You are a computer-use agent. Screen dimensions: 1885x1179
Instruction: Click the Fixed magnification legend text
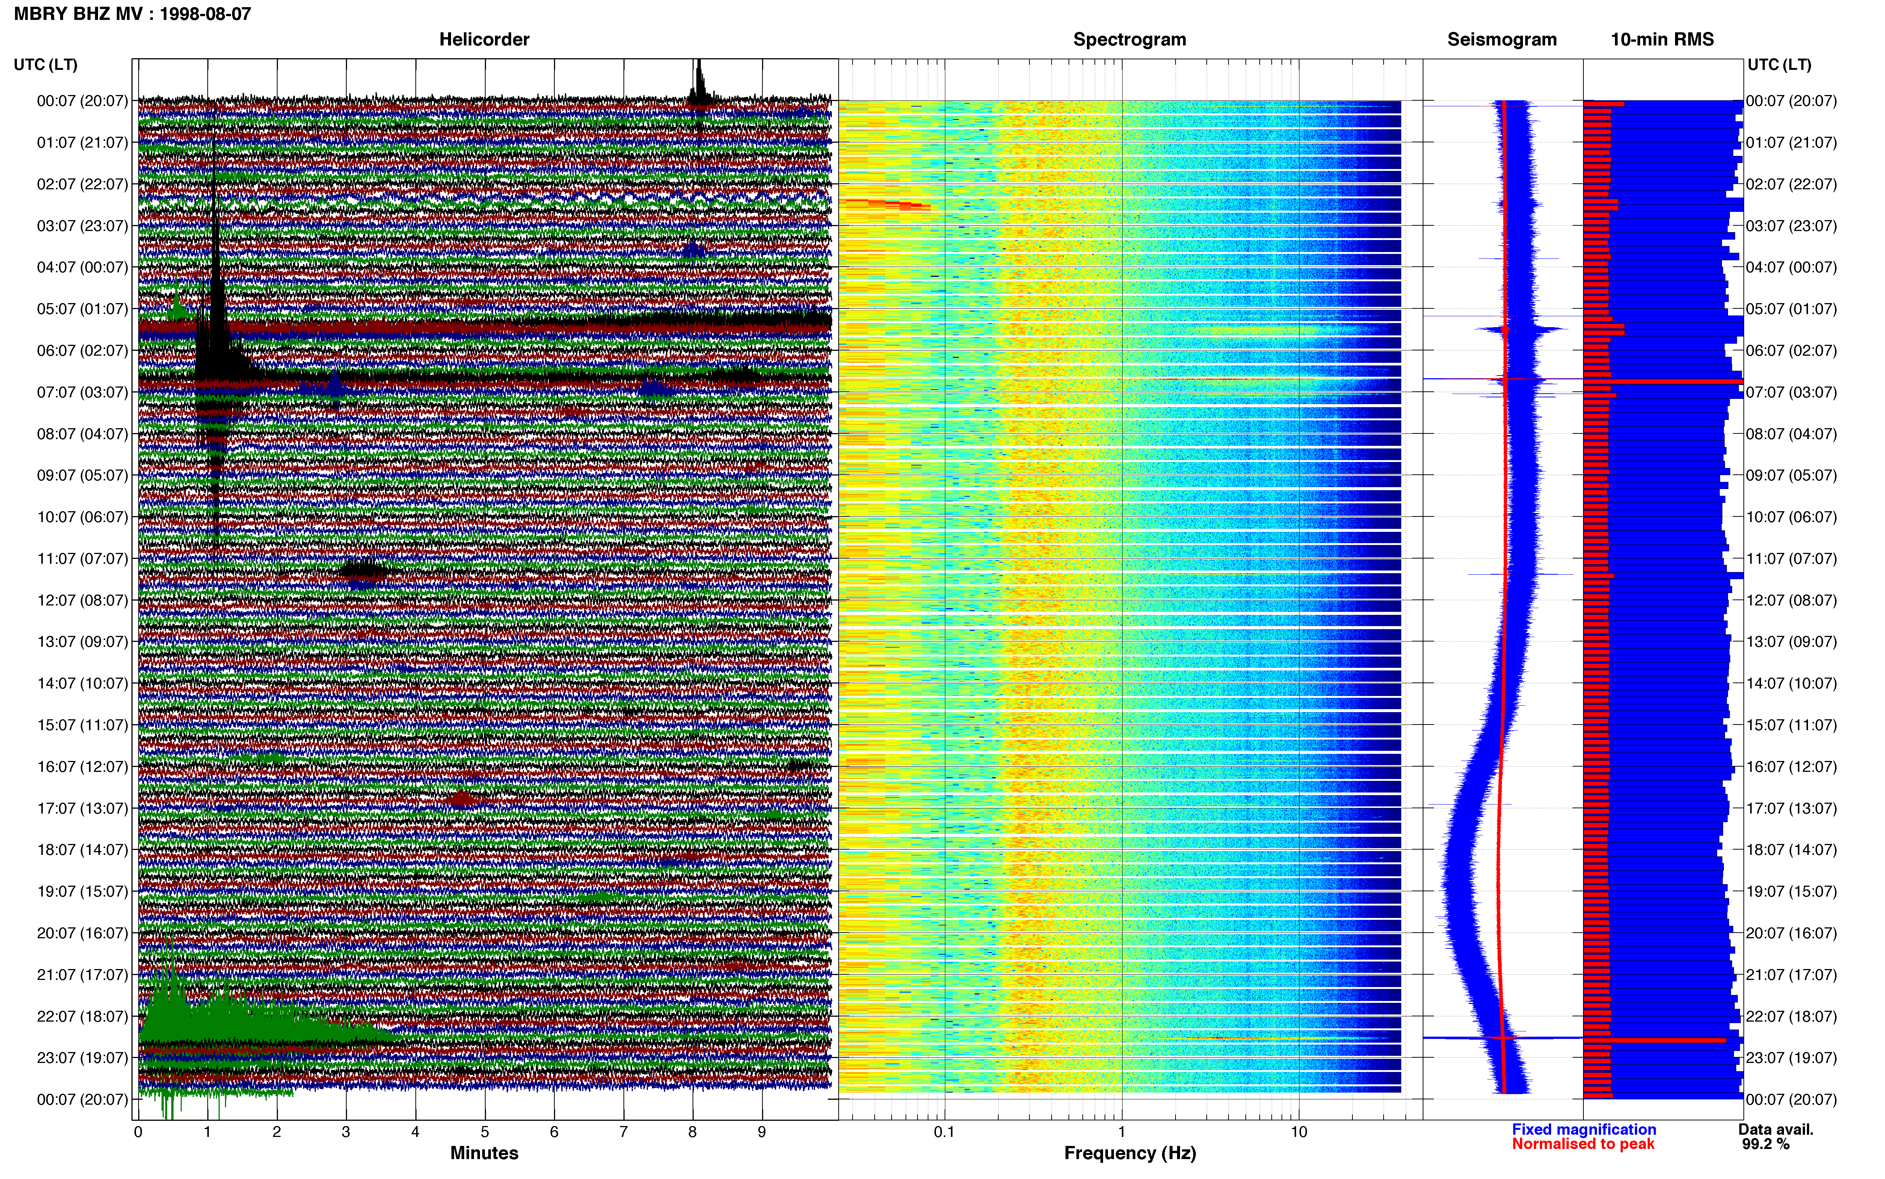point(1583,1129)
